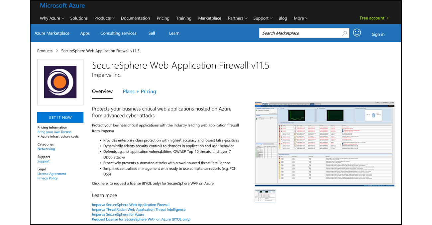This screenshot has width=432, height=225.
Task: Select the Overview tab
Action: 102,91
